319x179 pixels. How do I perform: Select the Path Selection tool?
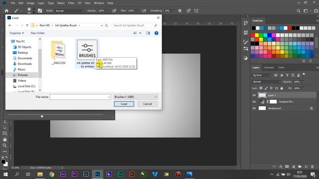[x=4, y=127]
